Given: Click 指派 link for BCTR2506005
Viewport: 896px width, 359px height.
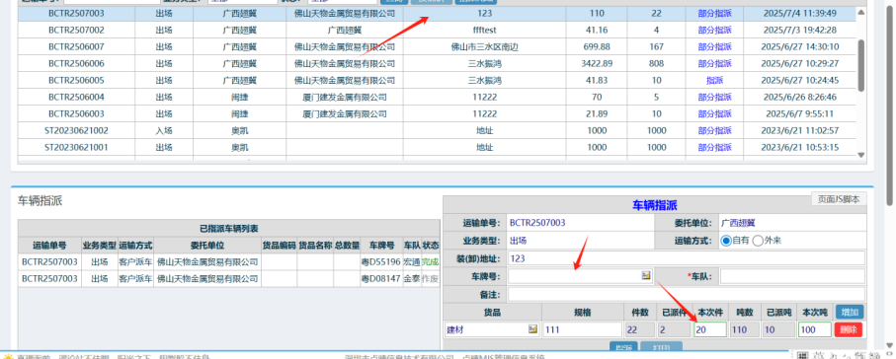Looking at the screenshot, I should point(715,80).
